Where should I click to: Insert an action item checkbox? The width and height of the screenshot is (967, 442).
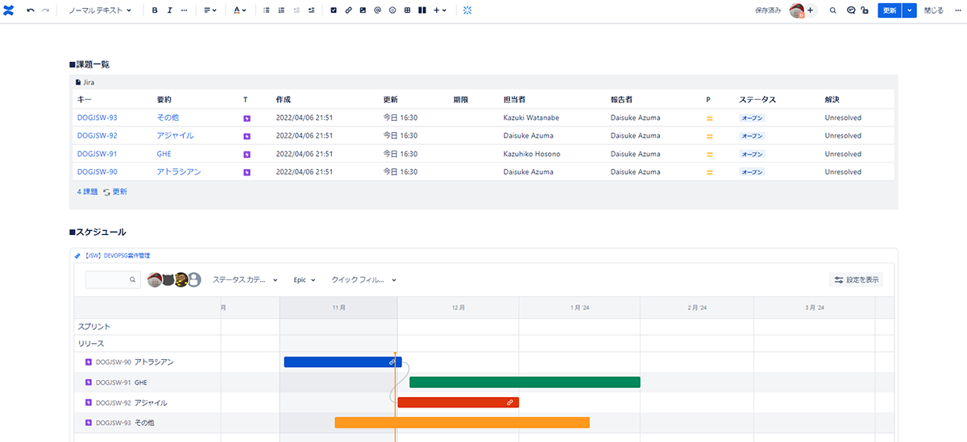coord(334,10)
